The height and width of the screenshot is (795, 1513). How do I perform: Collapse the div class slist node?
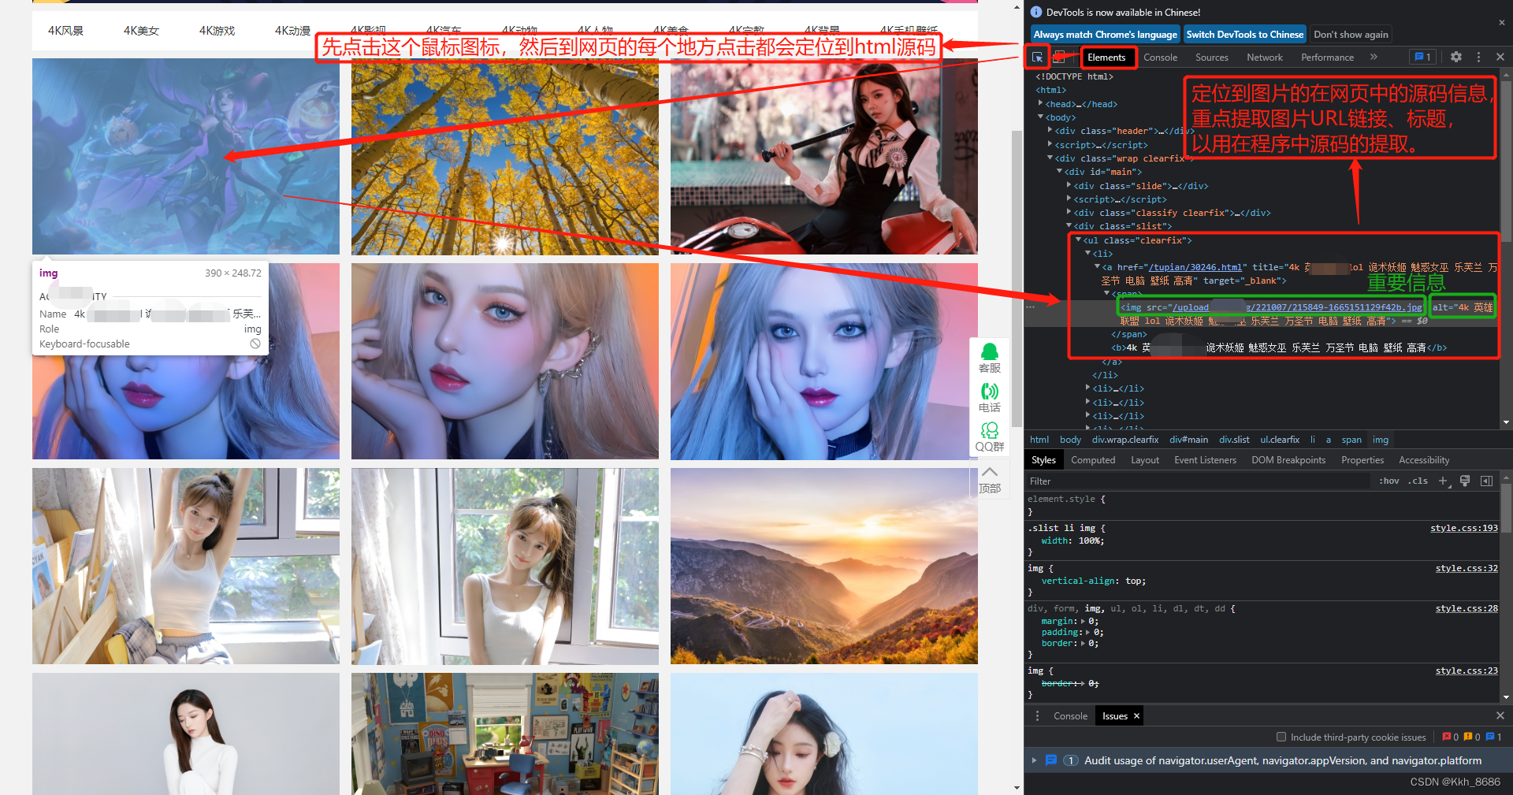[1069, 225]
